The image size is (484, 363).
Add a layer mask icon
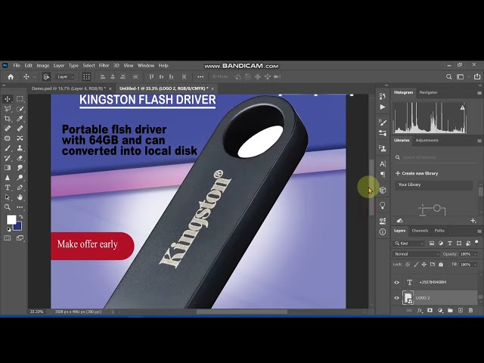pyautogui.click(x=430, y=311)
